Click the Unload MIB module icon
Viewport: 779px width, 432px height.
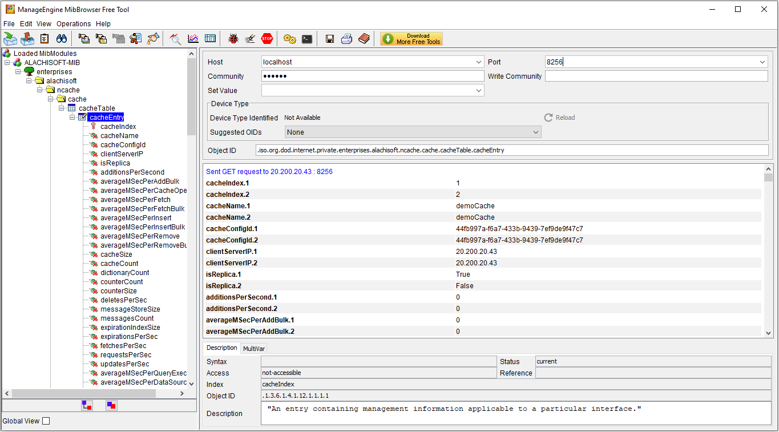pos(27,39)
